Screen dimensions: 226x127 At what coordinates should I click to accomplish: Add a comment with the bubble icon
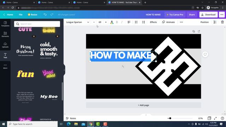pos(205,54)
